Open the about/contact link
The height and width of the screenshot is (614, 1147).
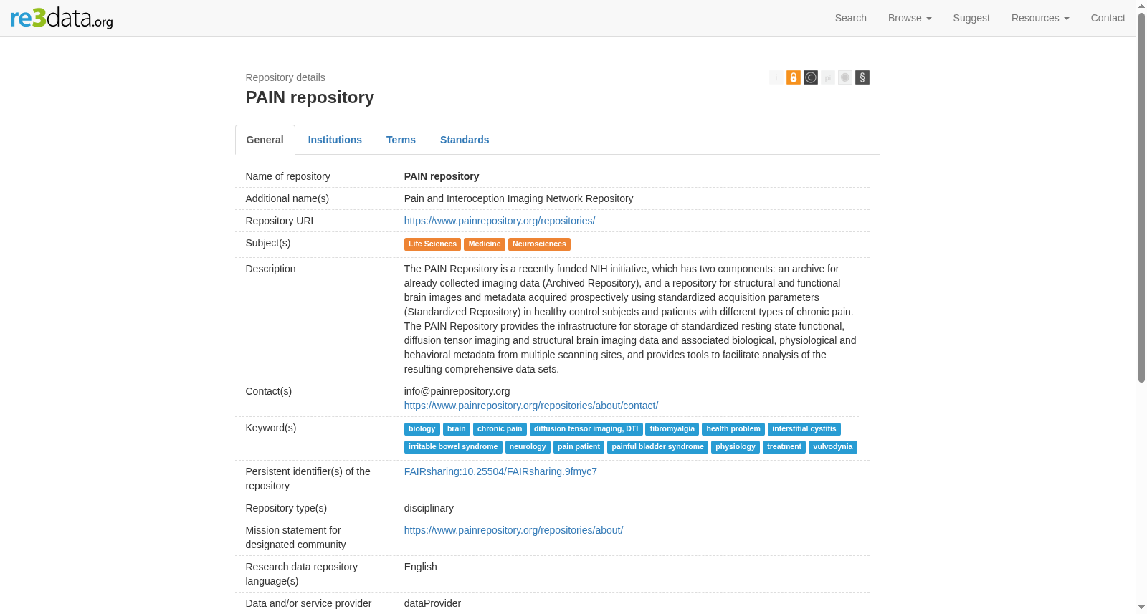point(531,406)
